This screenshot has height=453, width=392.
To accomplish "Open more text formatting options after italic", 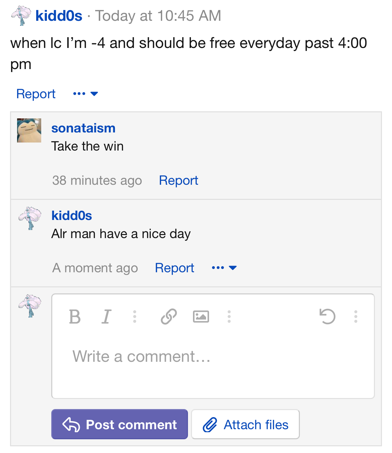I will click(135, 317).
